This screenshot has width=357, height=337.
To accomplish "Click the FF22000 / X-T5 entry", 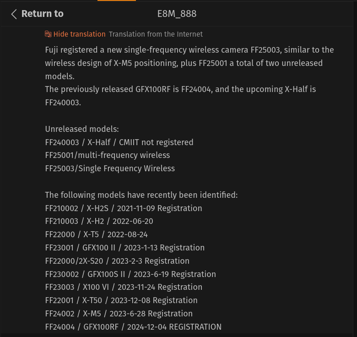I will point(96,234).
